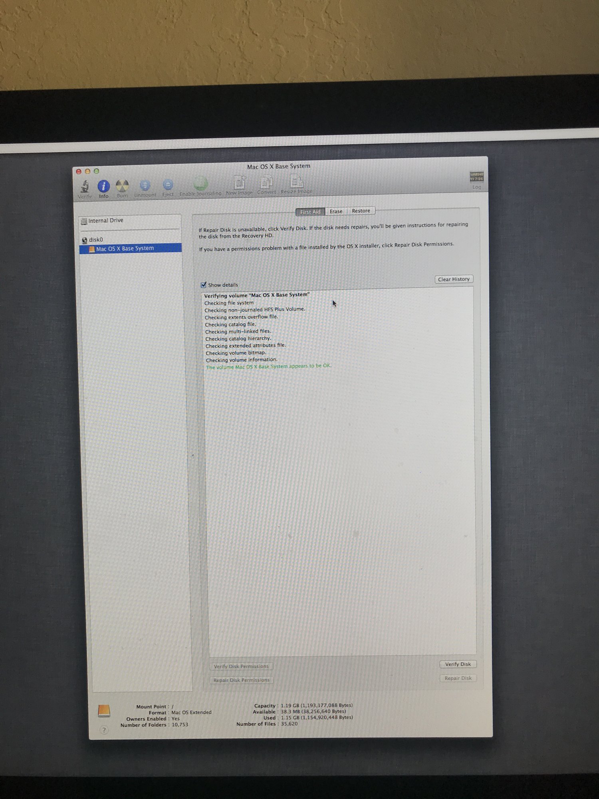Click the Number of Folders value 10,753
The height and width of the screenshot is (799, 599).
(180, 725)
